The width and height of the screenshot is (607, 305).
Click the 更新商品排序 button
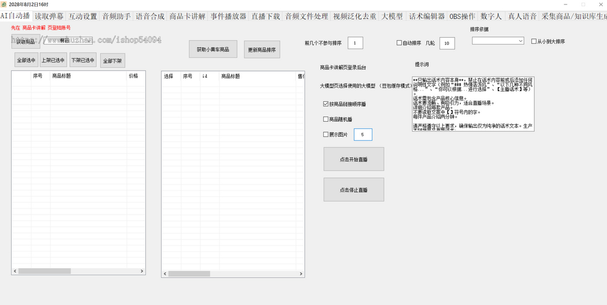tap(262, 50)
